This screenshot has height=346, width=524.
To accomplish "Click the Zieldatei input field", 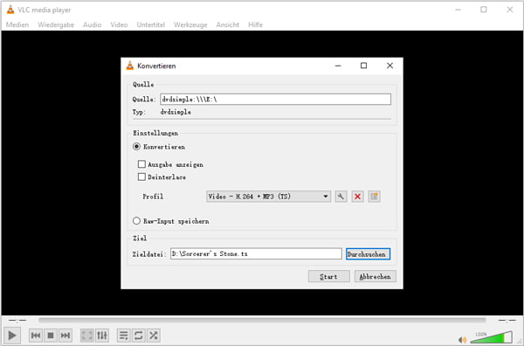I will 256,253.
